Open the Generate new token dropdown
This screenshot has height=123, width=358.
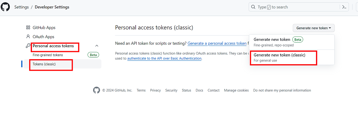click(314, 28)
